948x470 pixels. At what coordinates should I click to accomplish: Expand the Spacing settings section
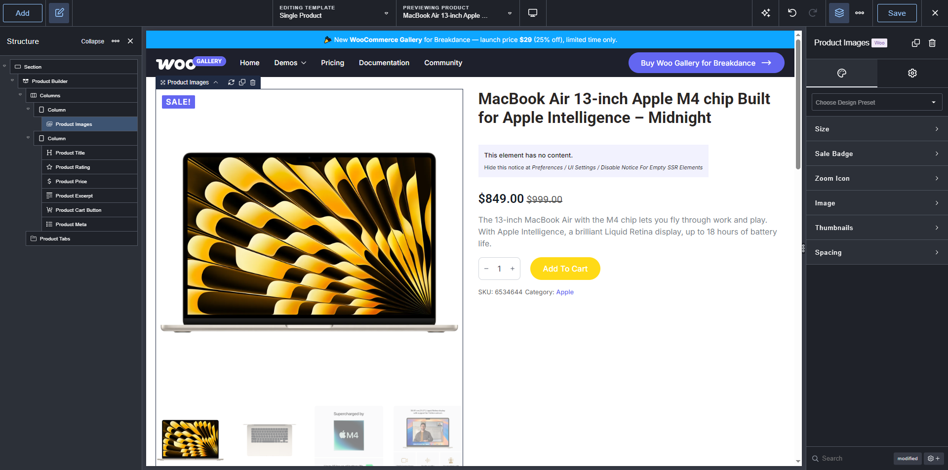(877, 252)
